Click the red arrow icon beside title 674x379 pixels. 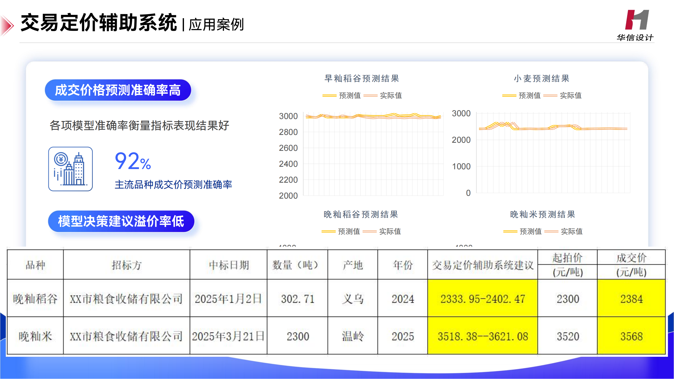[x=7, y=25]
